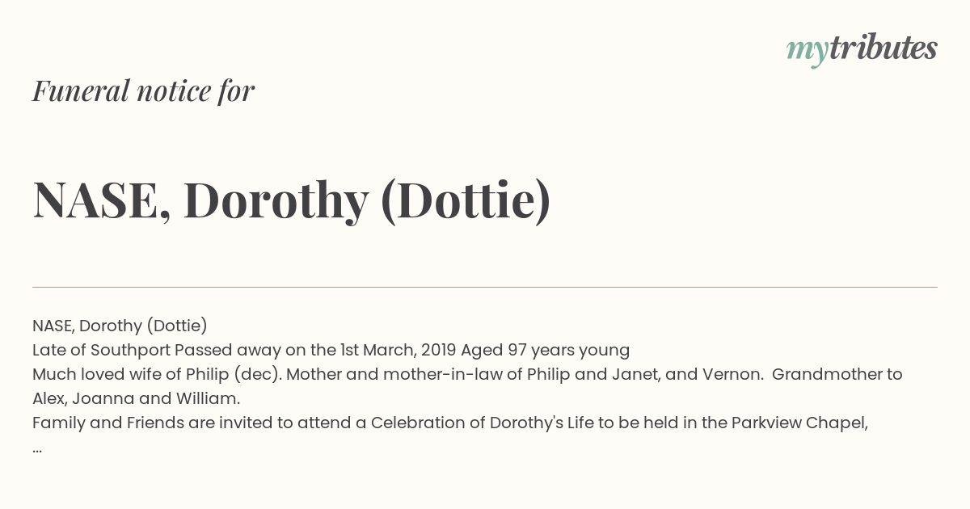This screenshot has width=970, height=509.
Task: Click "Aged 97 years young" text
Action: [x=545, y=350]
